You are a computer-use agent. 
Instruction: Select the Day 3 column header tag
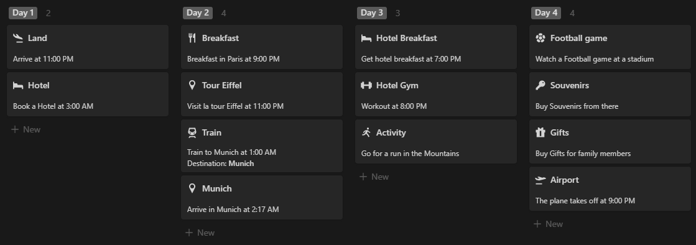tap(371, 13)
